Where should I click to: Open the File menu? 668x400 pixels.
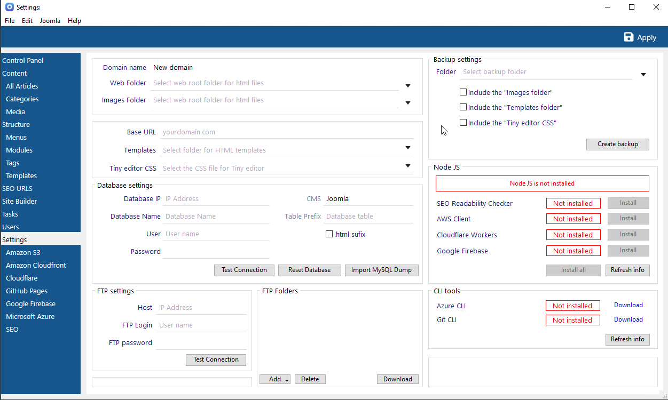10,21
